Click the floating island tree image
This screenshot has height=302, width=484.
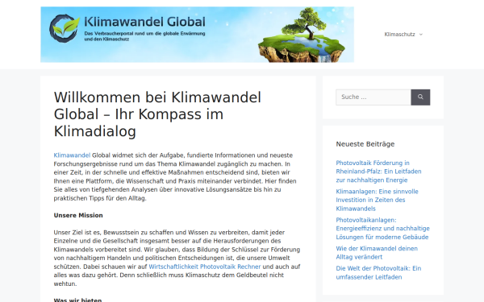tap(302, 35)
